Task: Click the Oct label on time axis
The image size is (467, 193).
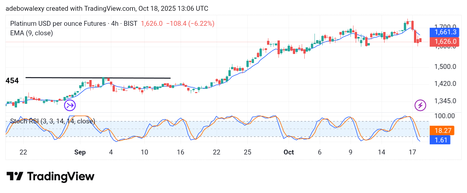Action: pyautogui.click(x=289, y=152)
